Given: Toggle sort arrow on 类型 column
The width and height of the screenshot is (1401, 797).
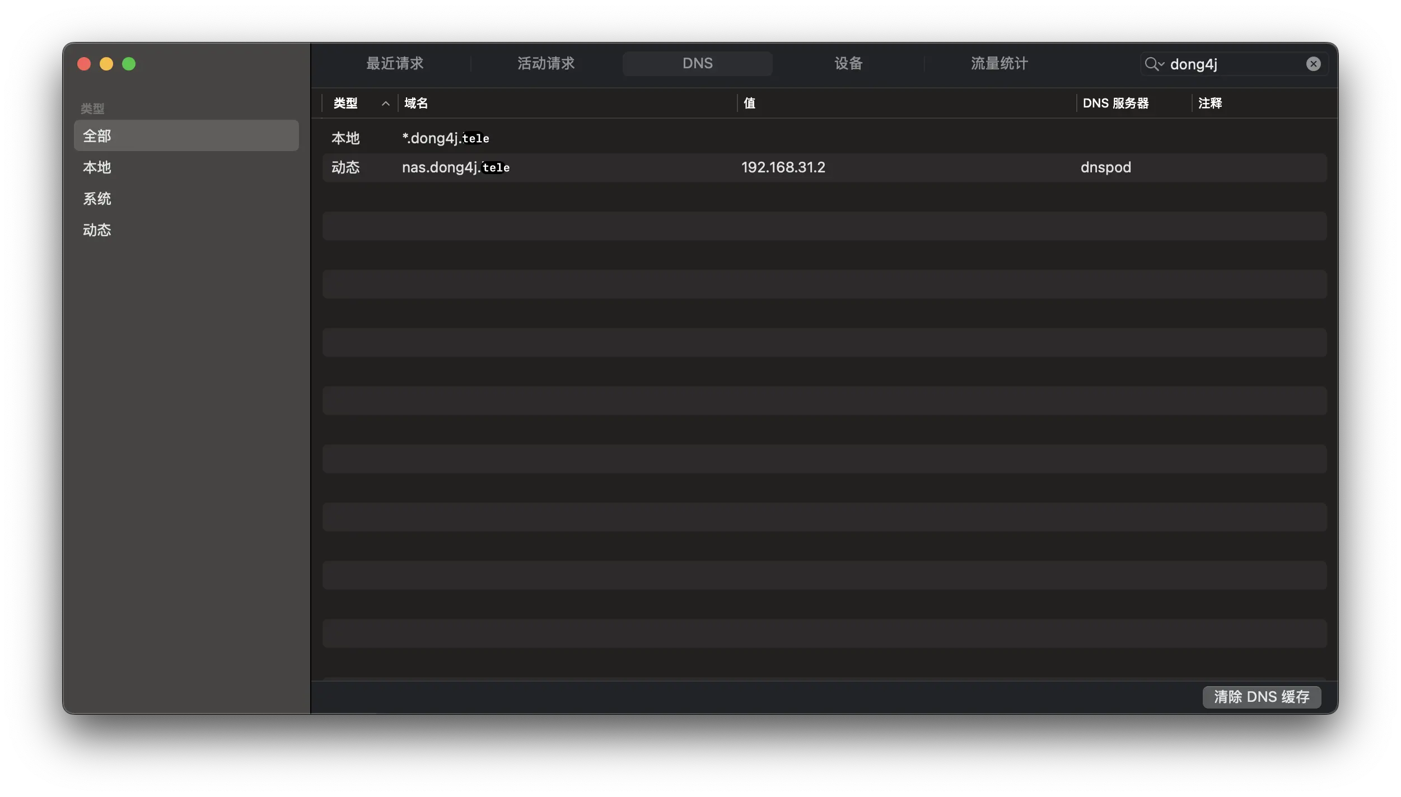Looking at the screenshot, I should pos(385,104).
